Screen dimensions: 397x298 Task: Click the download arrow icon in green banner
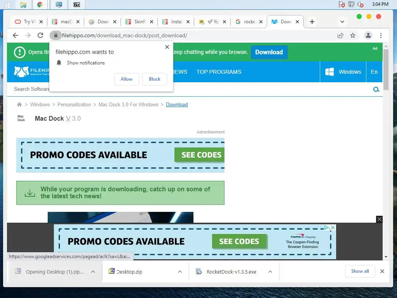click(x=29, y=193)
